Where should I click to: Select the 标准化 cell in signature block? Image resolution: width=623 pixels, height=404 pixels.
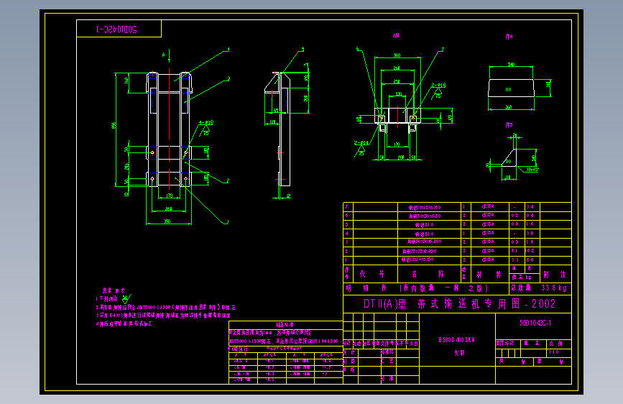point(387,352)
